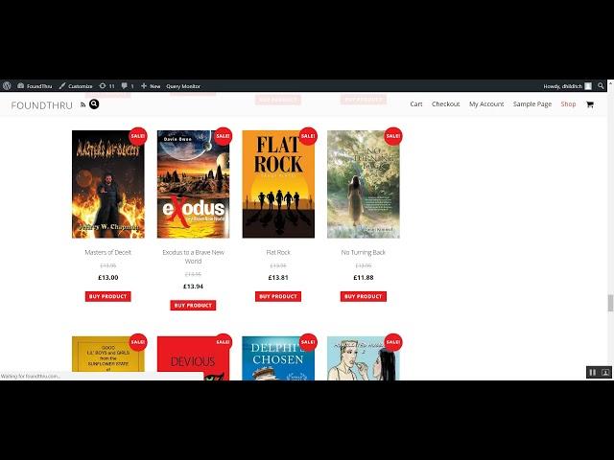
Task: Pause the screen recording
Action: coord(593,373)
